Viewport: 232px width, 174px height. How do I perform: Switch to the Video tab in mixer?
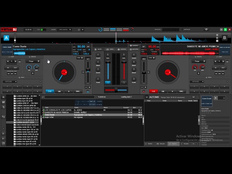click(x=110, y=49)
